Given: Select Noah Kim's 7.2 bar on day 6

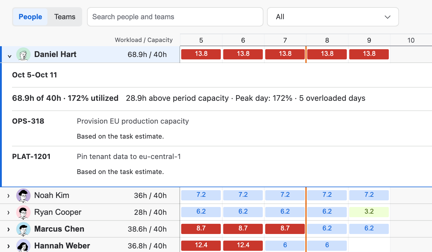Looking at the screenshot, I should 243,195.
